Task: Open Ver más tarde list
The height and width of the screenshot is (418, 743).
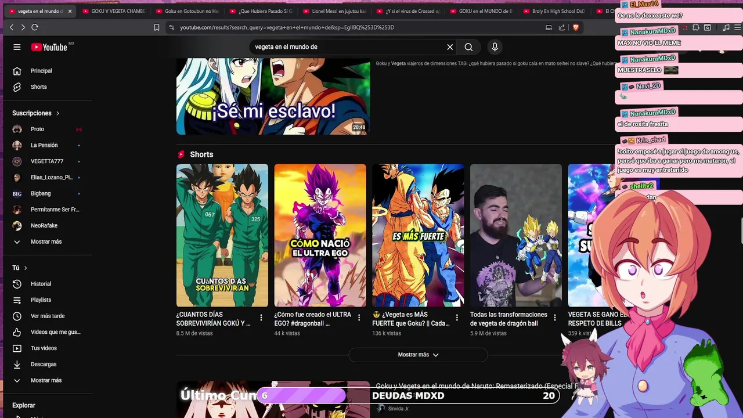Action: point(46,316)
